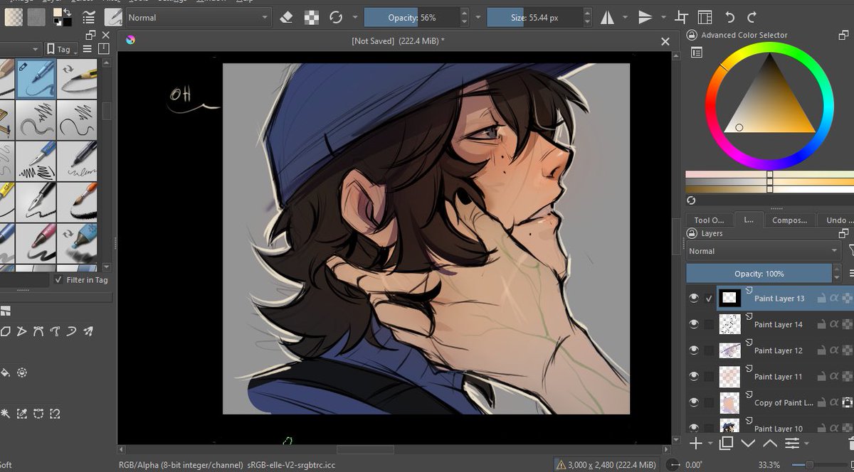
Task: Undo the last action
Action: [x=729, y=17]
